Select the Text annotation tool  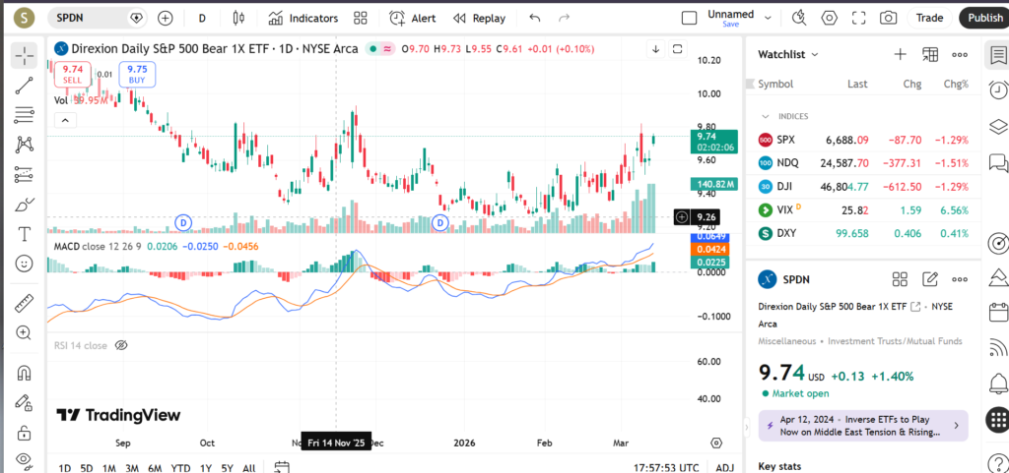(24, 234)
